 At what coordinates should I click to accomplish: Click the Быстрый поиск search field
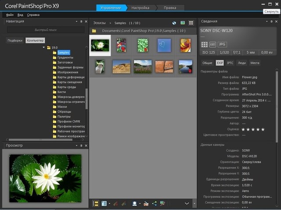point(45,30)
